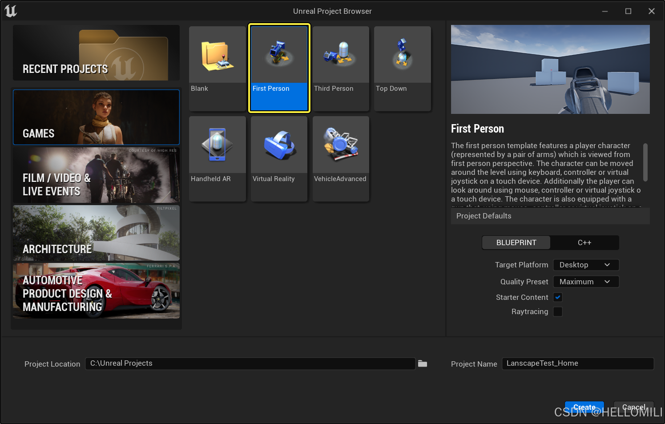Click the Unreal Engine logo icon
This screenshot has width=665, height=424.
pyautogui.click(x=11, y=11)
